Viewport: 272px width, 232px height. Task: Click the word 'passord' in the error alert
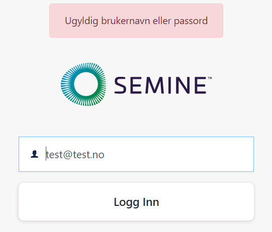(x=191, y=22)
